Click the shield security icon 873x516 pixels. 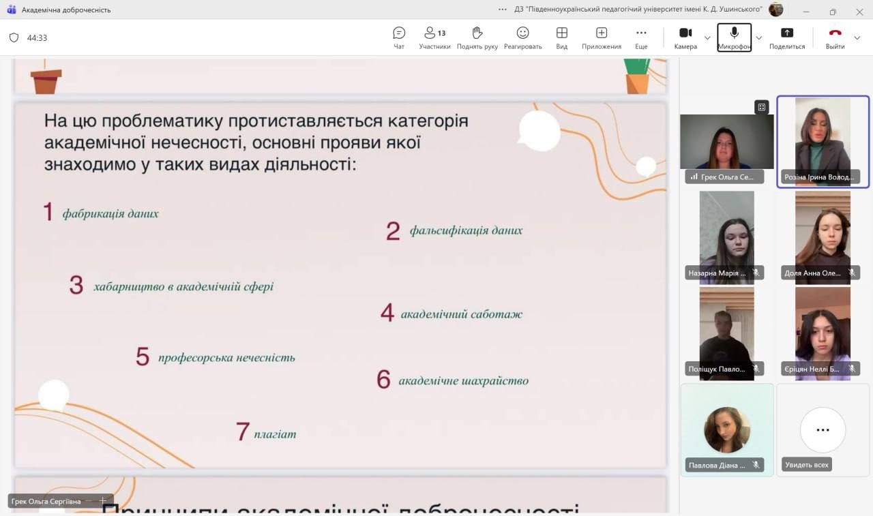(14, 37)
